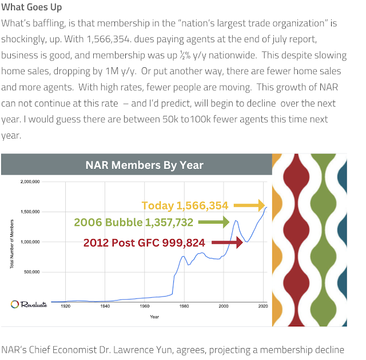Click the red arrow pointing to 2012 low

[x=228, y=242]
